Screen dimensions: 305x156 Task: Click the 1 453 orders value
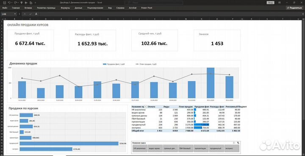pos(217,44)
